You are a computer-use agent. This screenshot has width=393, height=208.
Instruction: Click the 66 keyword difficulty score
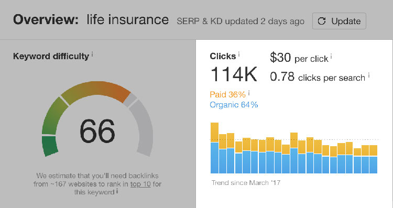(x=97, y=131)
